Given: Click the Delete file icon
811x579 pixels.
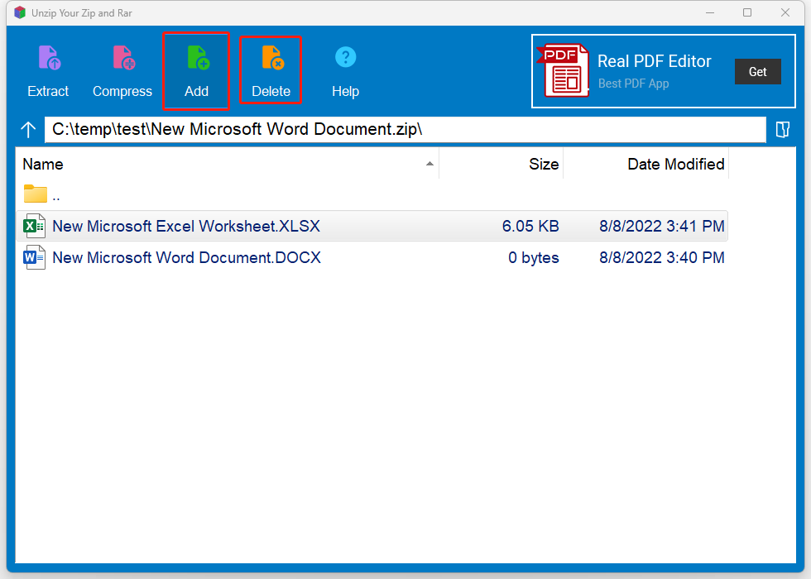Looking at the screenshot, I should [271, 59].
